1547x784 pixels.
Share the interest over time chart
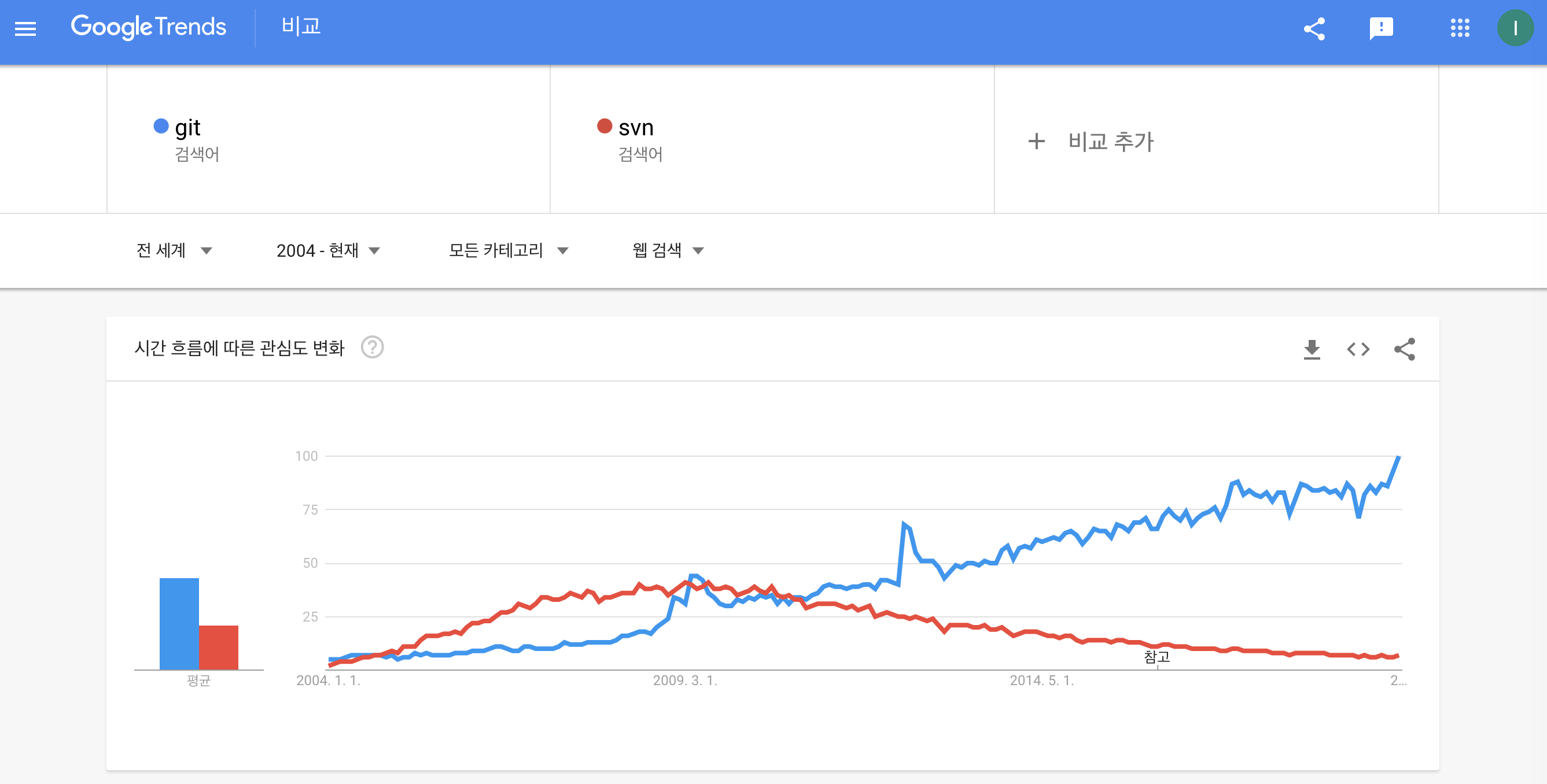click(1404, 349)
